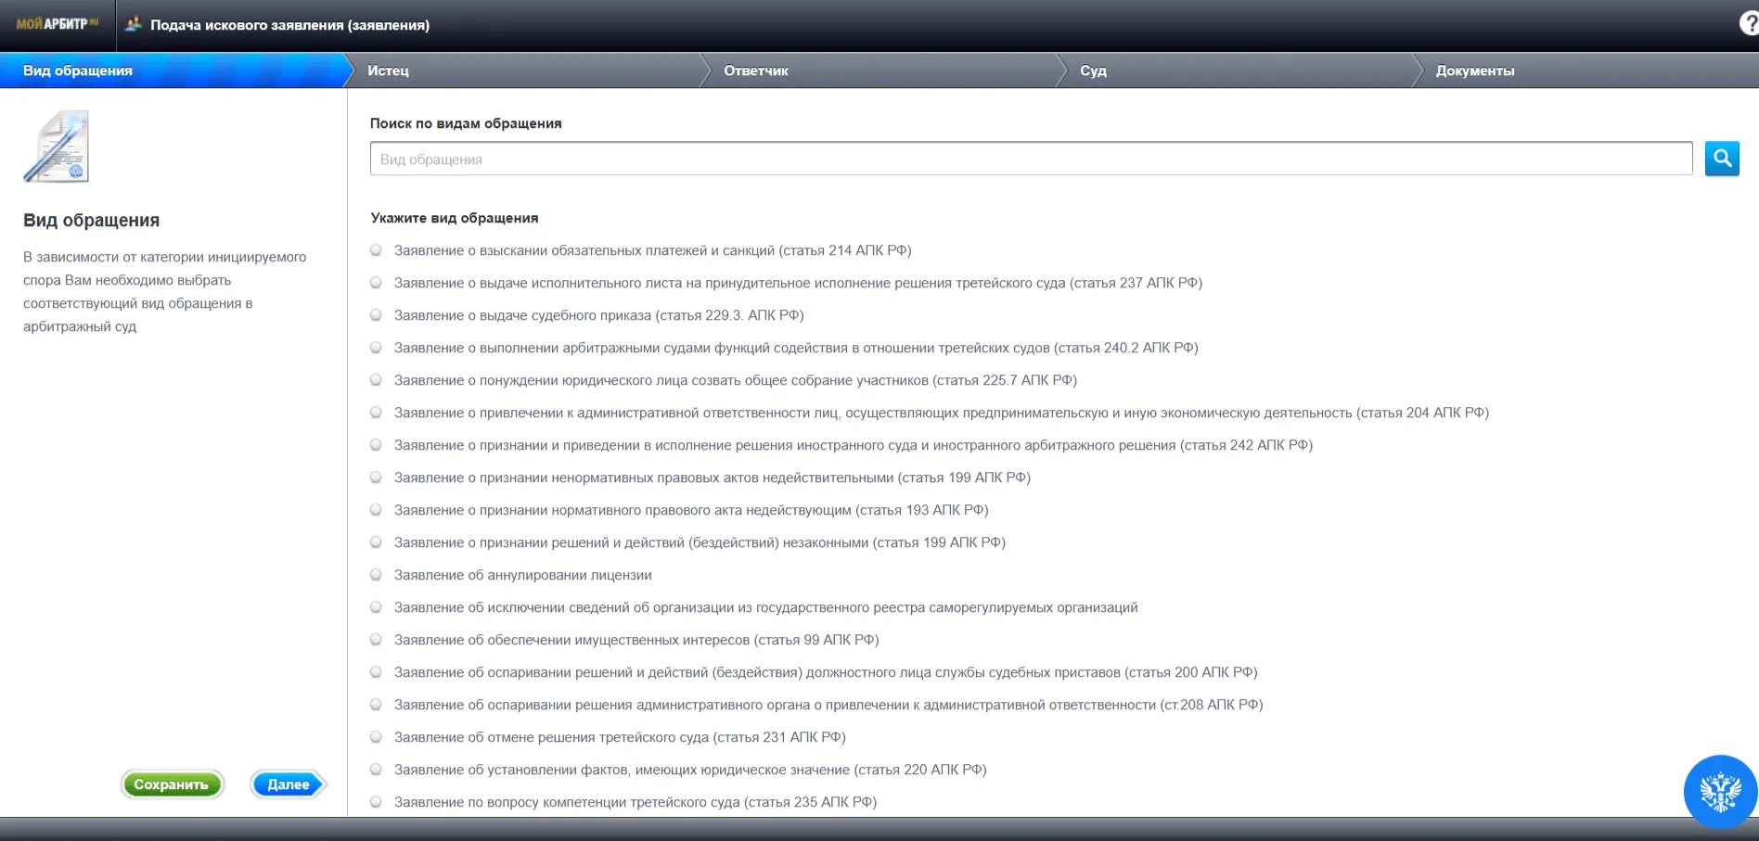Image resolution: width=1759 pixels, height=841 pixels.
Task: Click the document with pen illustration
Action: pyautogui.click(x=58, y=147)
